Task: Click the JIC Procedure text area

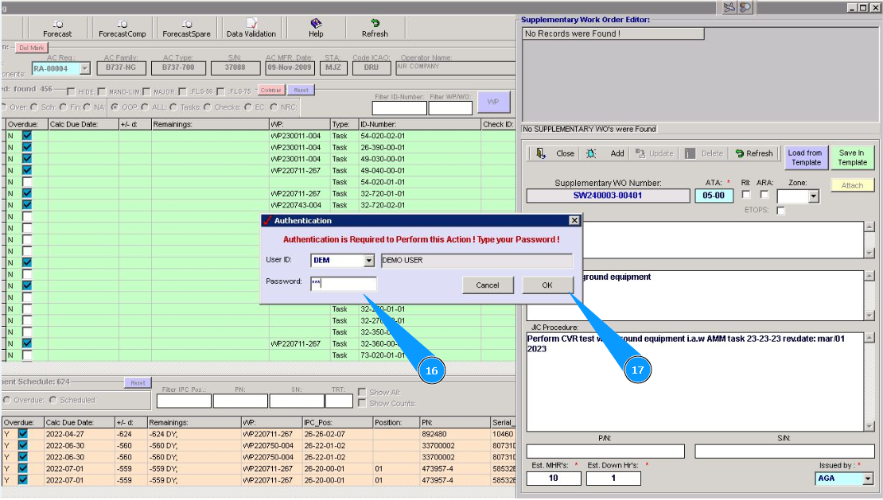Action: (695, 382)
